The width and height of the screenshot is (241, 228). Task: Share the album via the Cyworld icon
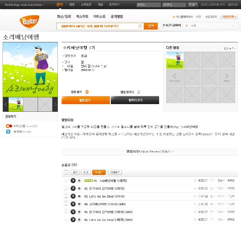[x=9, y=126]
